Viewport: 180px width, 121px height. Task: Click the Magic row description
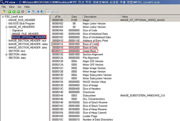coord(86,20)
